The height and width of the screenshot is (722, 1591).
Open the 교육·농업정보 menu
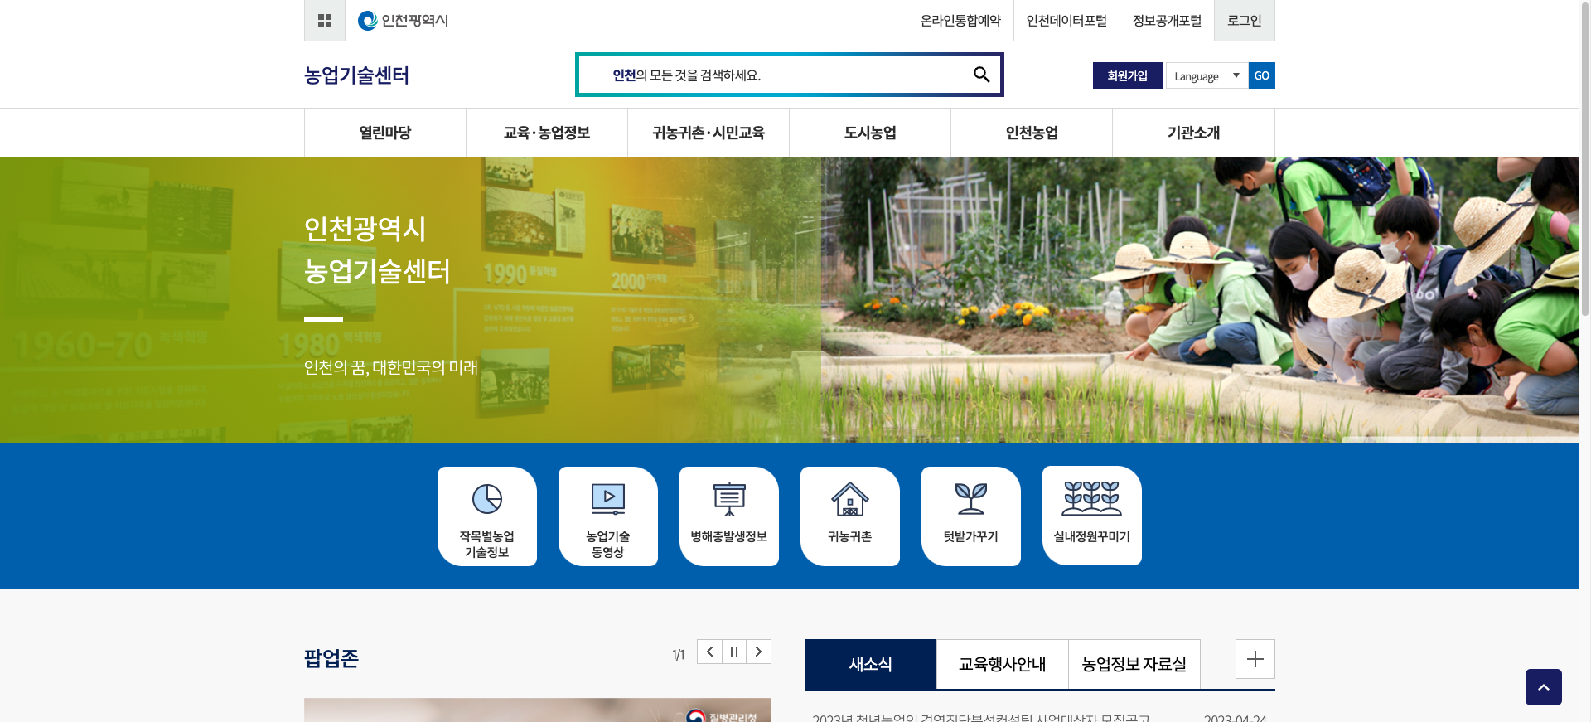coord(547,133)
